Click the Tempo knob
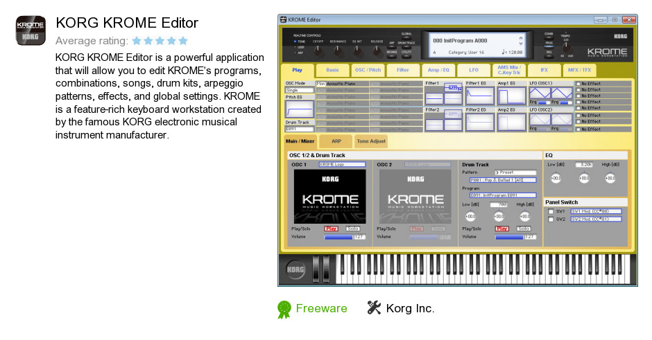Image resolution: width=652 pixels, height=340 pixels. pyautogui.click(x=565, y=47)
